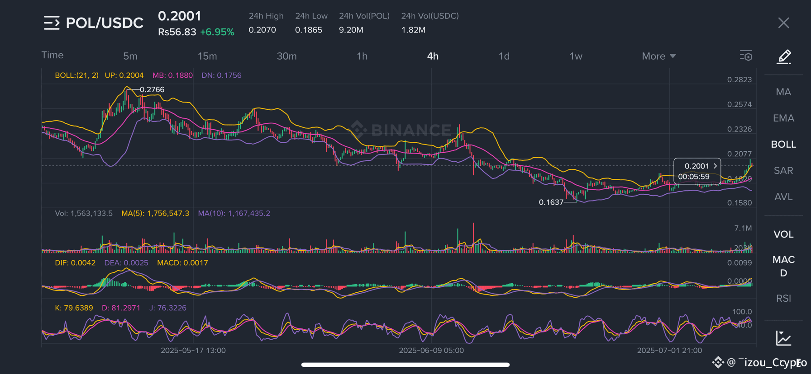Viewport: 811px width, 374px height.
Task: Click the 24h Vol(POL) value 9.20M
Action: [x=351, y=30]
